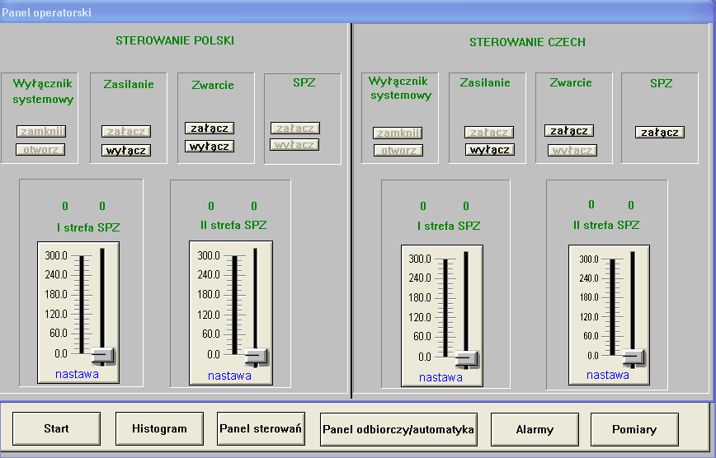The image size is (716, 458).
Task: Click otworz under Czech Wyłącznik systemowy
Action: 398,150
